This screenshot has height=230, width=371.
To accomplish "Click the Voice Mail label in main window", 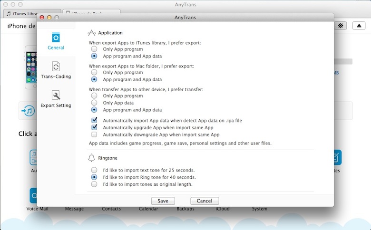I will tap(38, 209).
